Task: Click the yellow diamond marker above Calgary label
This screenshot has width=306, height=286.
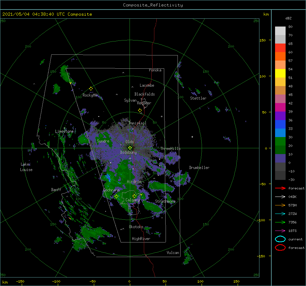Action: (x=134, y=196)
